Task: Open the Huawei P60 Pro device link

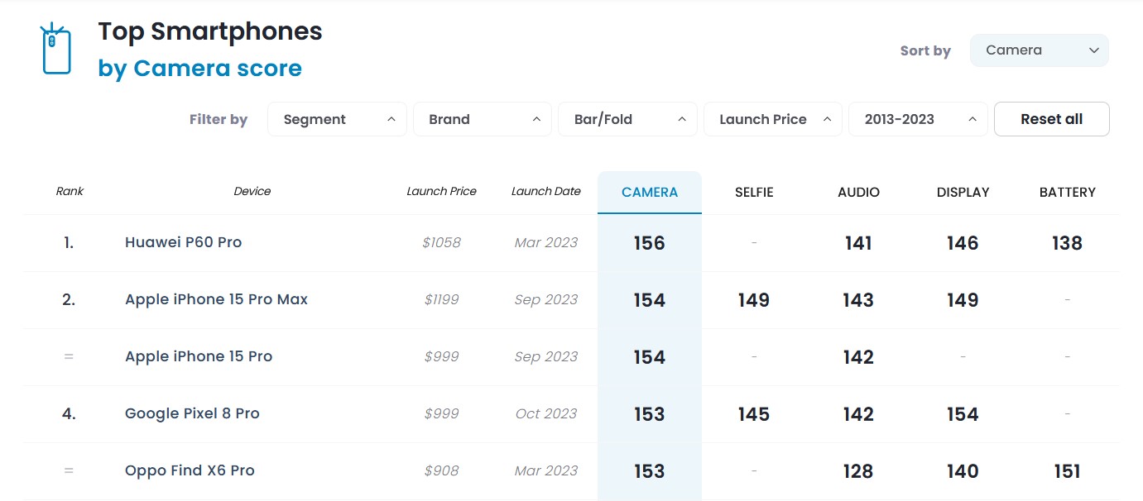Action: tap(183, 242)
